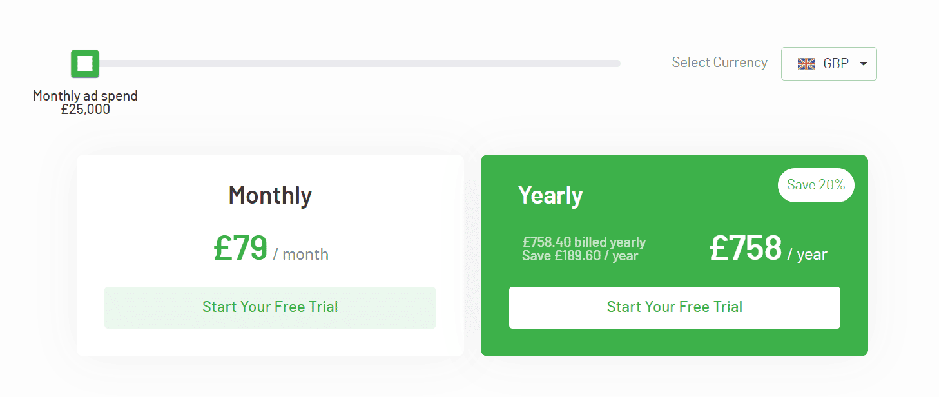
Task: Click the UK flag icon in currency selector
Action: pos(806,63)
